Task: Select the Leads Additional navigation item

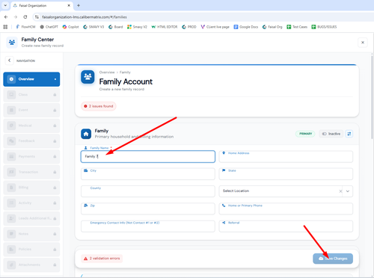Action: (31, 218)
